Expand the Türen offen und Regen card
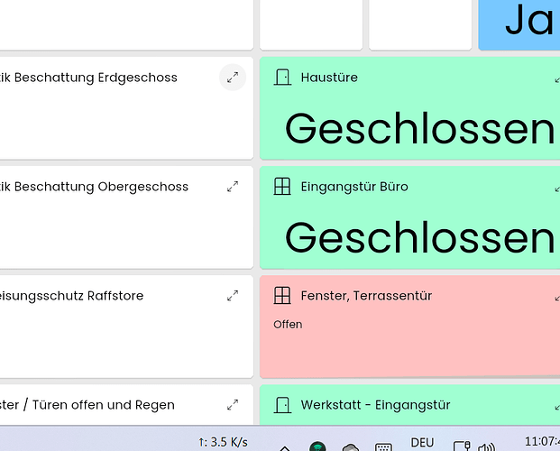 pos(233,405)
